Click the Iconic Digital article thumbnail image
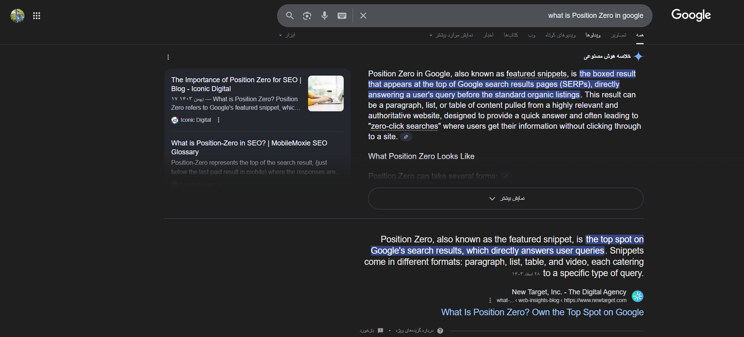 tap(325, 93)
